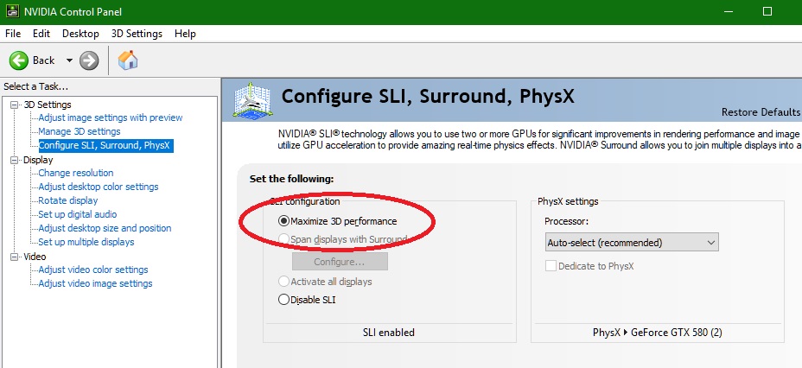The height and width of the screenshot is (368, 802).
Task: Click the Set the following: heading
Action: (x=291, y=179)
